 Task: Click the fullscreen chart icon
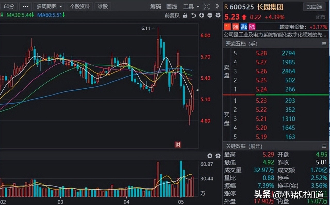pos(207,7)
